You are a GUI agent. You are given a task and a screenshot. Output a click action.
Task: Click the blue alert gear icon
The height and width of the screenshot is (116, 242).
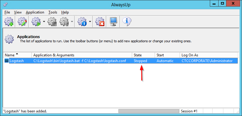[82, 22]
